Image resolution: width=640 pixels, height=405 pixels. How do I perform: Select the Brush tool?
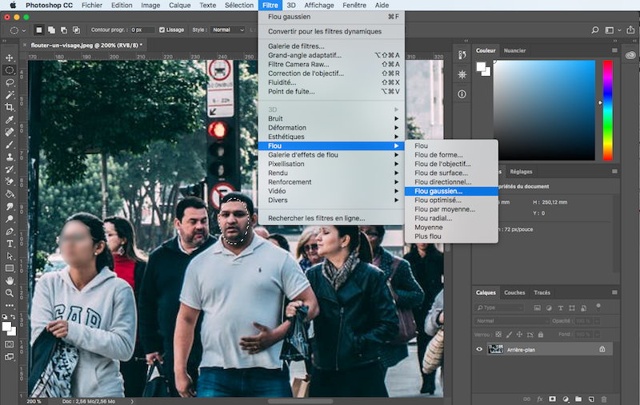click(10, 145)
